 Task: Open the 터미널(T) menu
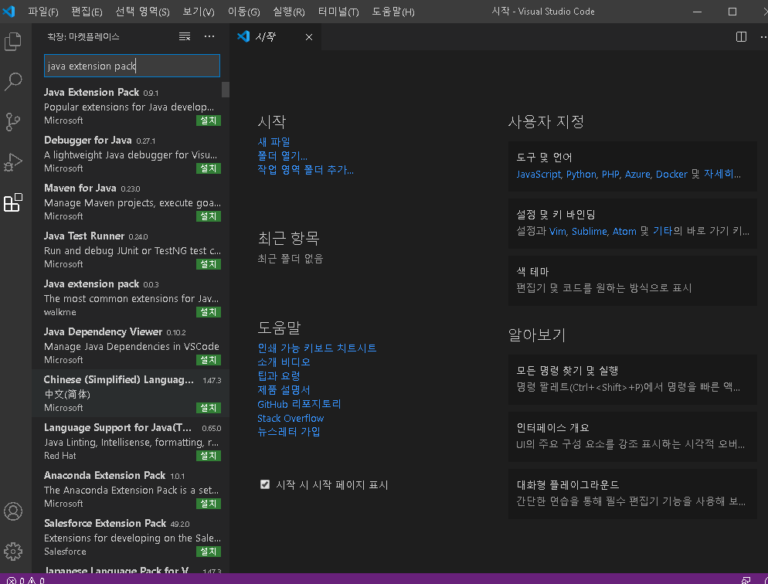(338, 12)
